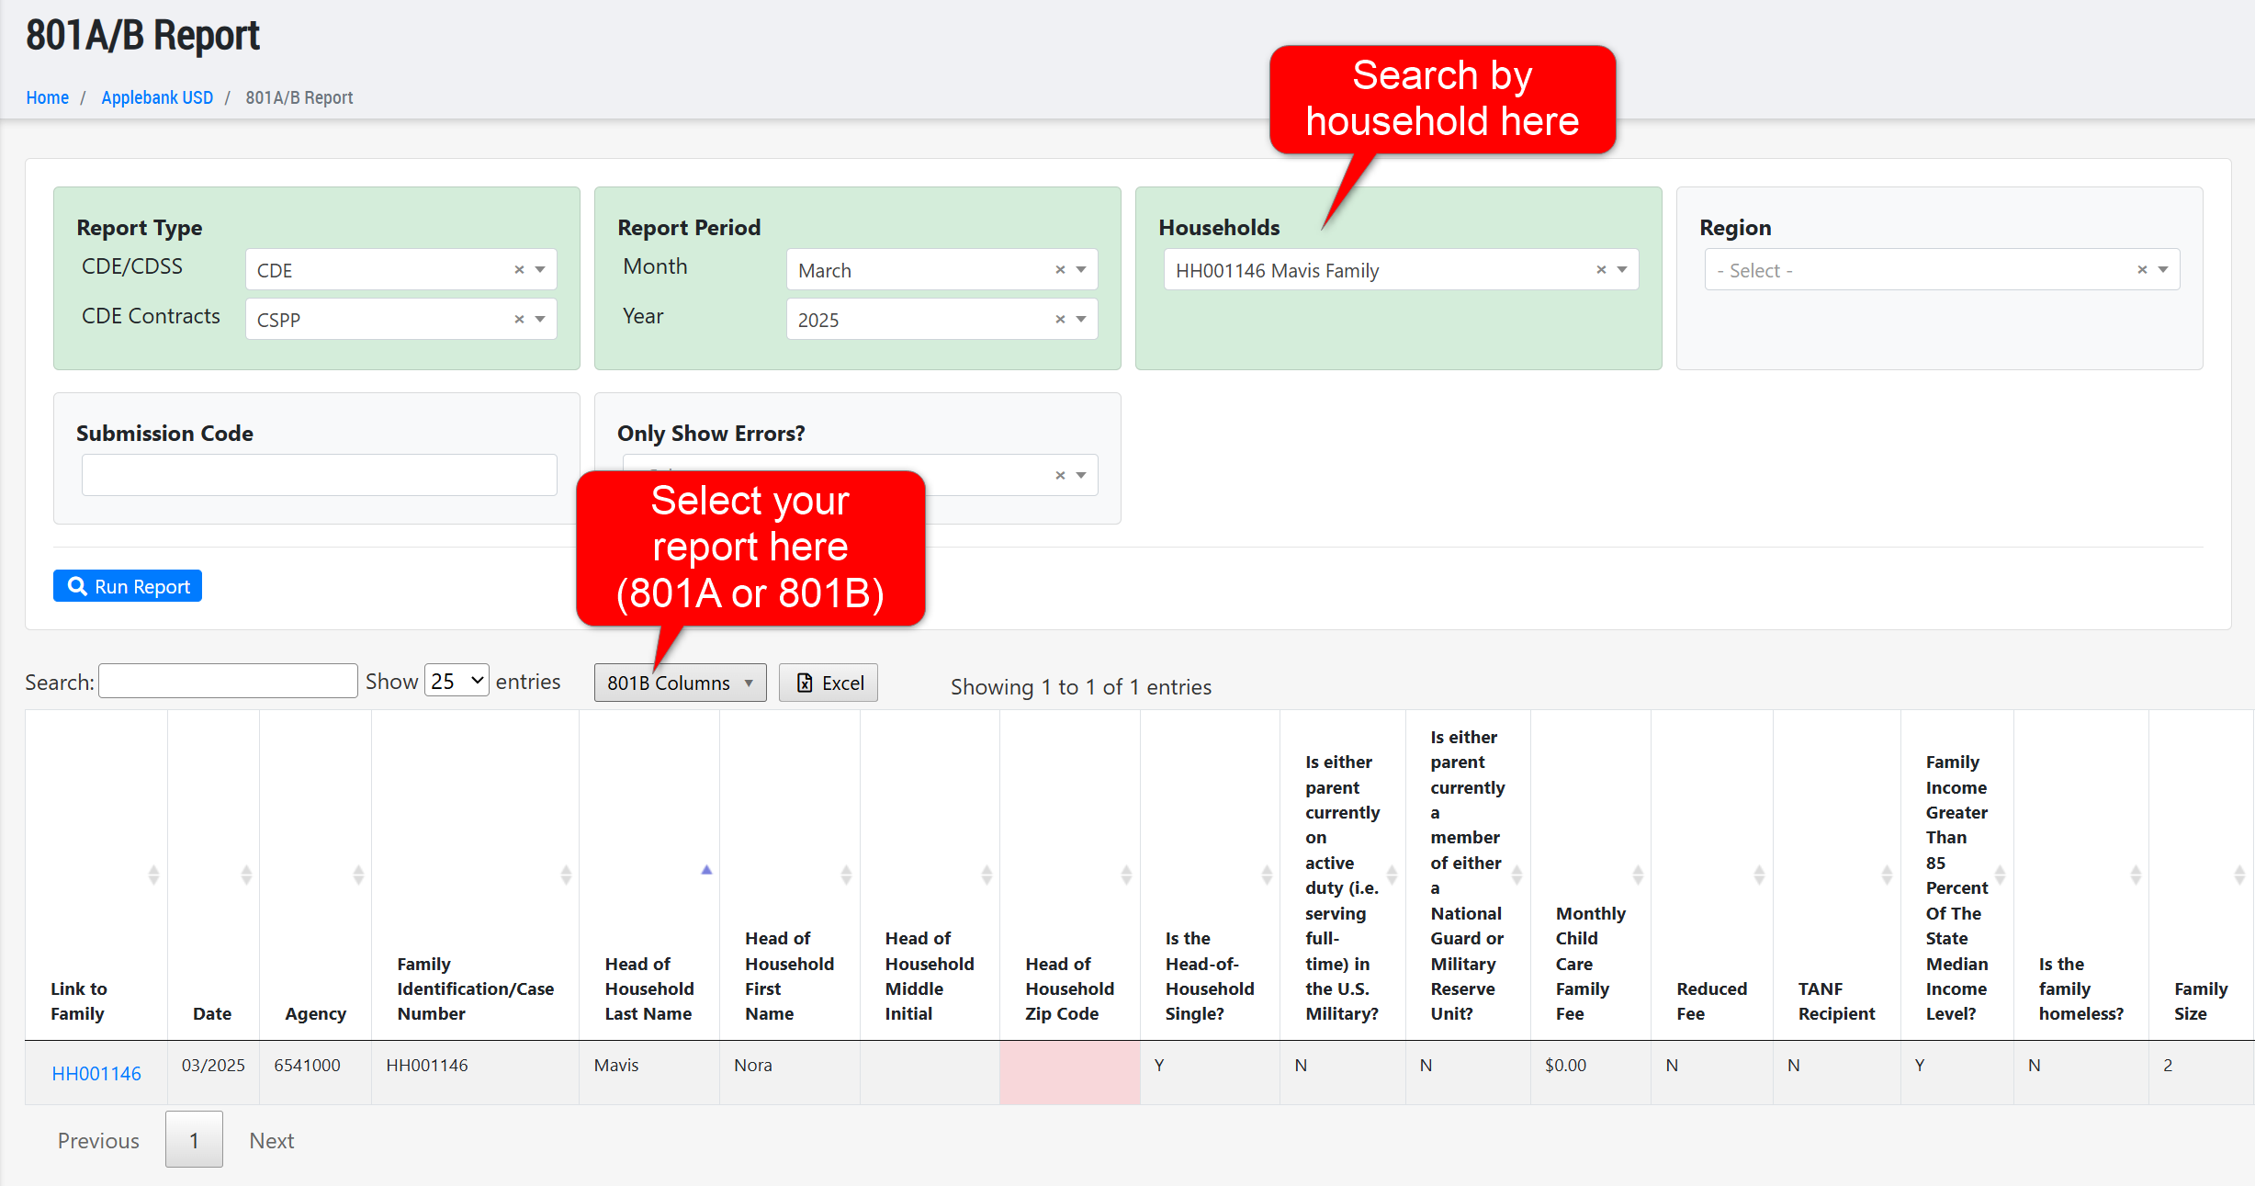The image size is (2255, 1186).
Task: Open the 801B Columns dropdown
Action: click(x=680, y=683)
